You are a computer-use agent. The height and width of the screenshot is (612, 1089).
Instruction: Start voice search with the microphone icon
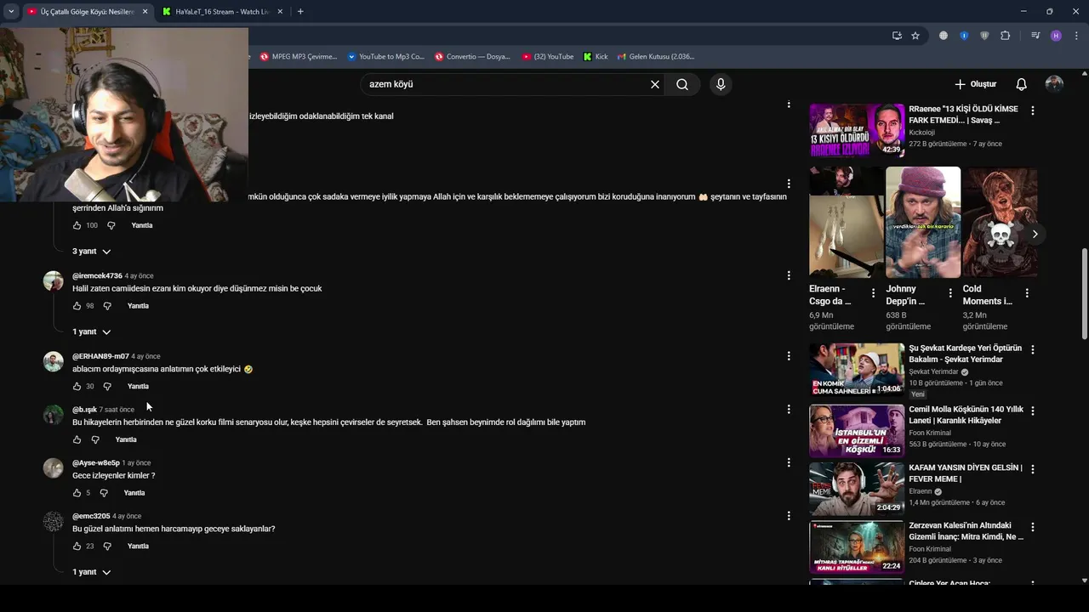tap(721, 84)
